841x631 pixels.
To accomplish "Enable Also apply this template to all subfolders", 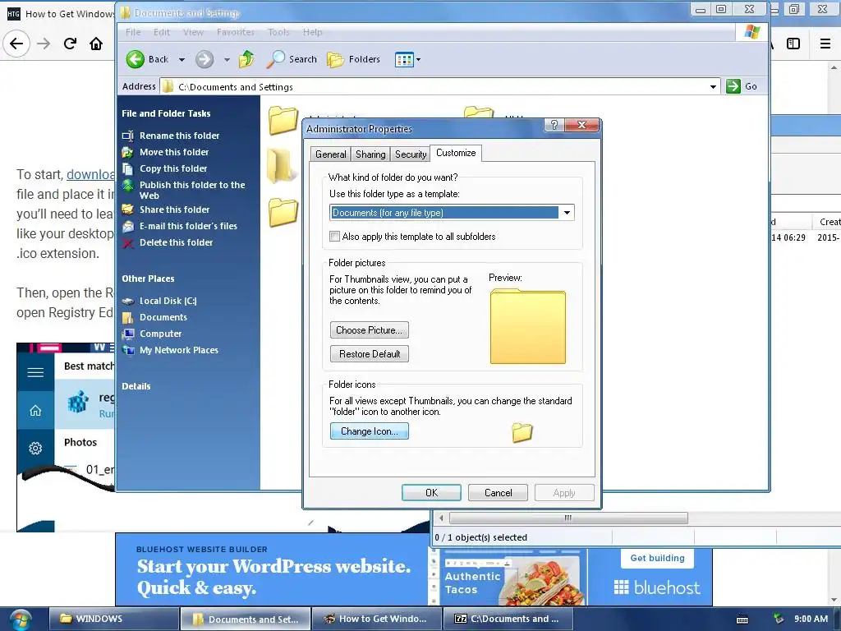I will 335,237.
